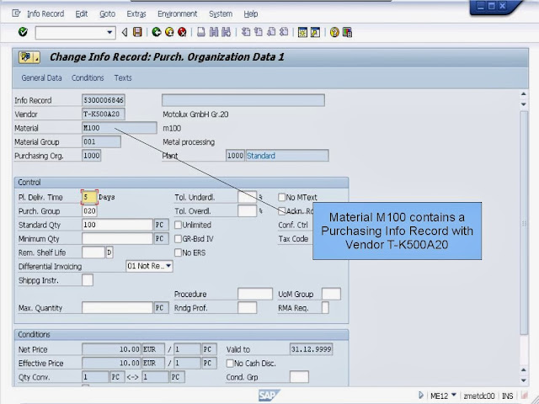Jump to last page icon
This screenshot has height=404, width=539.
284,32
